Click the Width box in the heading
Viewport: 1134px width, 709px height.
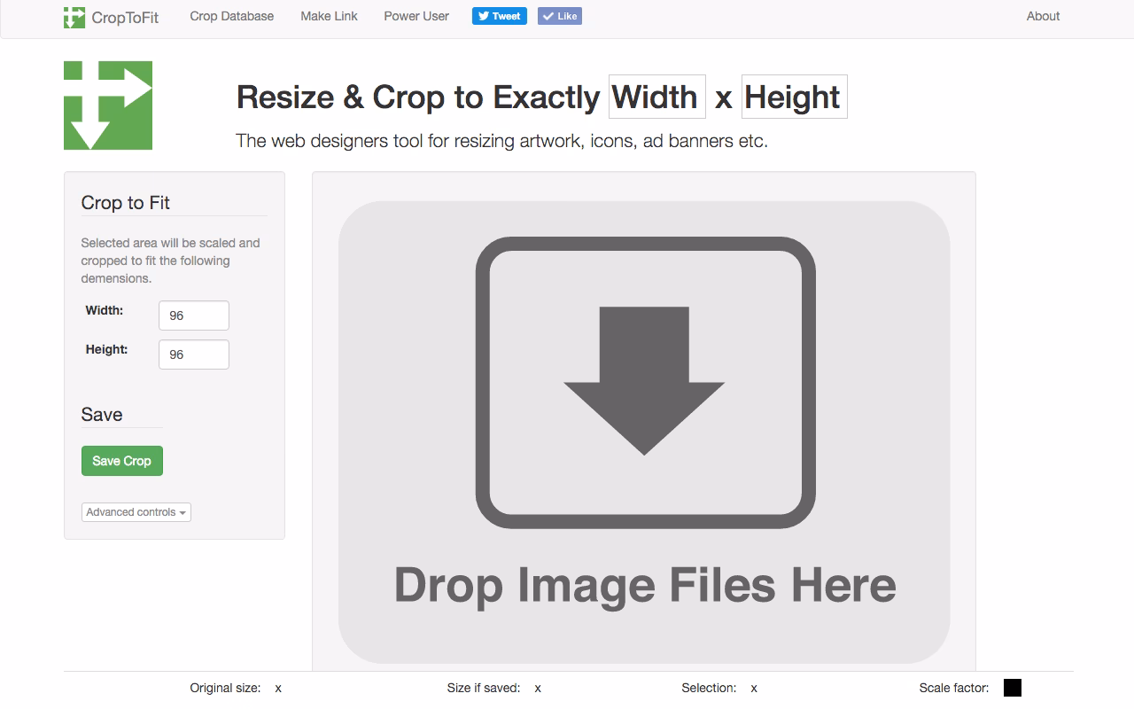(x=656, y=97)
